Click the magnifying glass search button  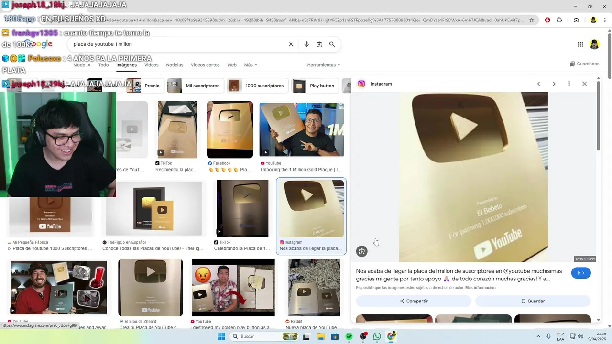[x=332, y=44]
